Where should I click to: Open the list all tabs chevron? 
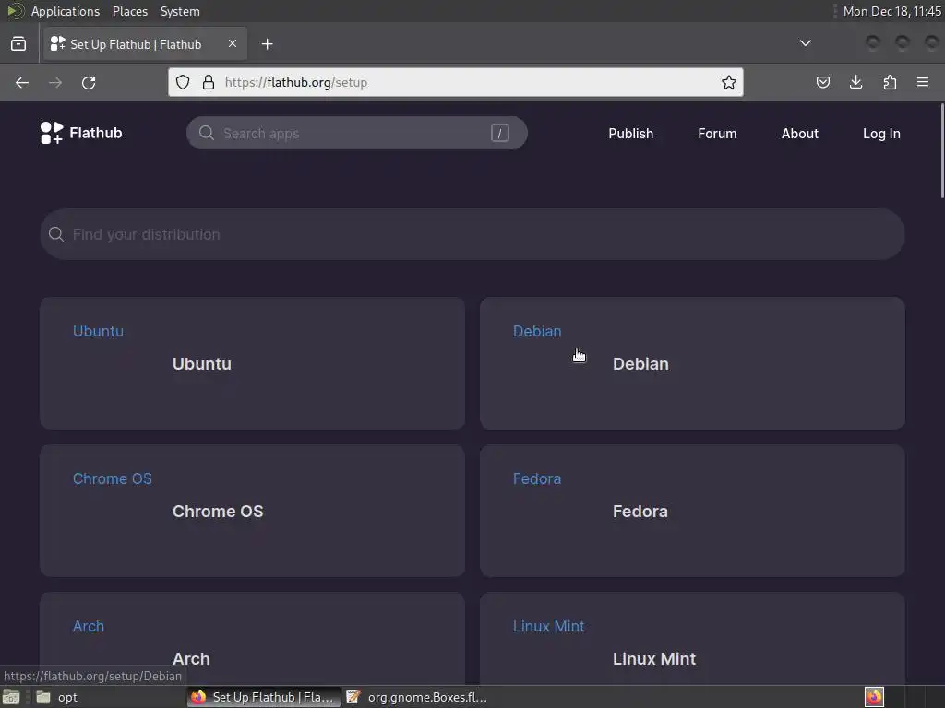point(805,43)
